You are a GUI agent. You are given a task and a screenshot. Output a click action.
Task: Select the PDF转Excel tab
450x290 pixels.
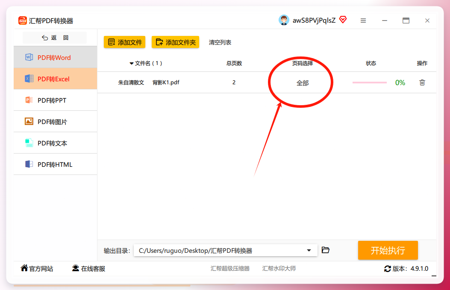tap(56, 79)
